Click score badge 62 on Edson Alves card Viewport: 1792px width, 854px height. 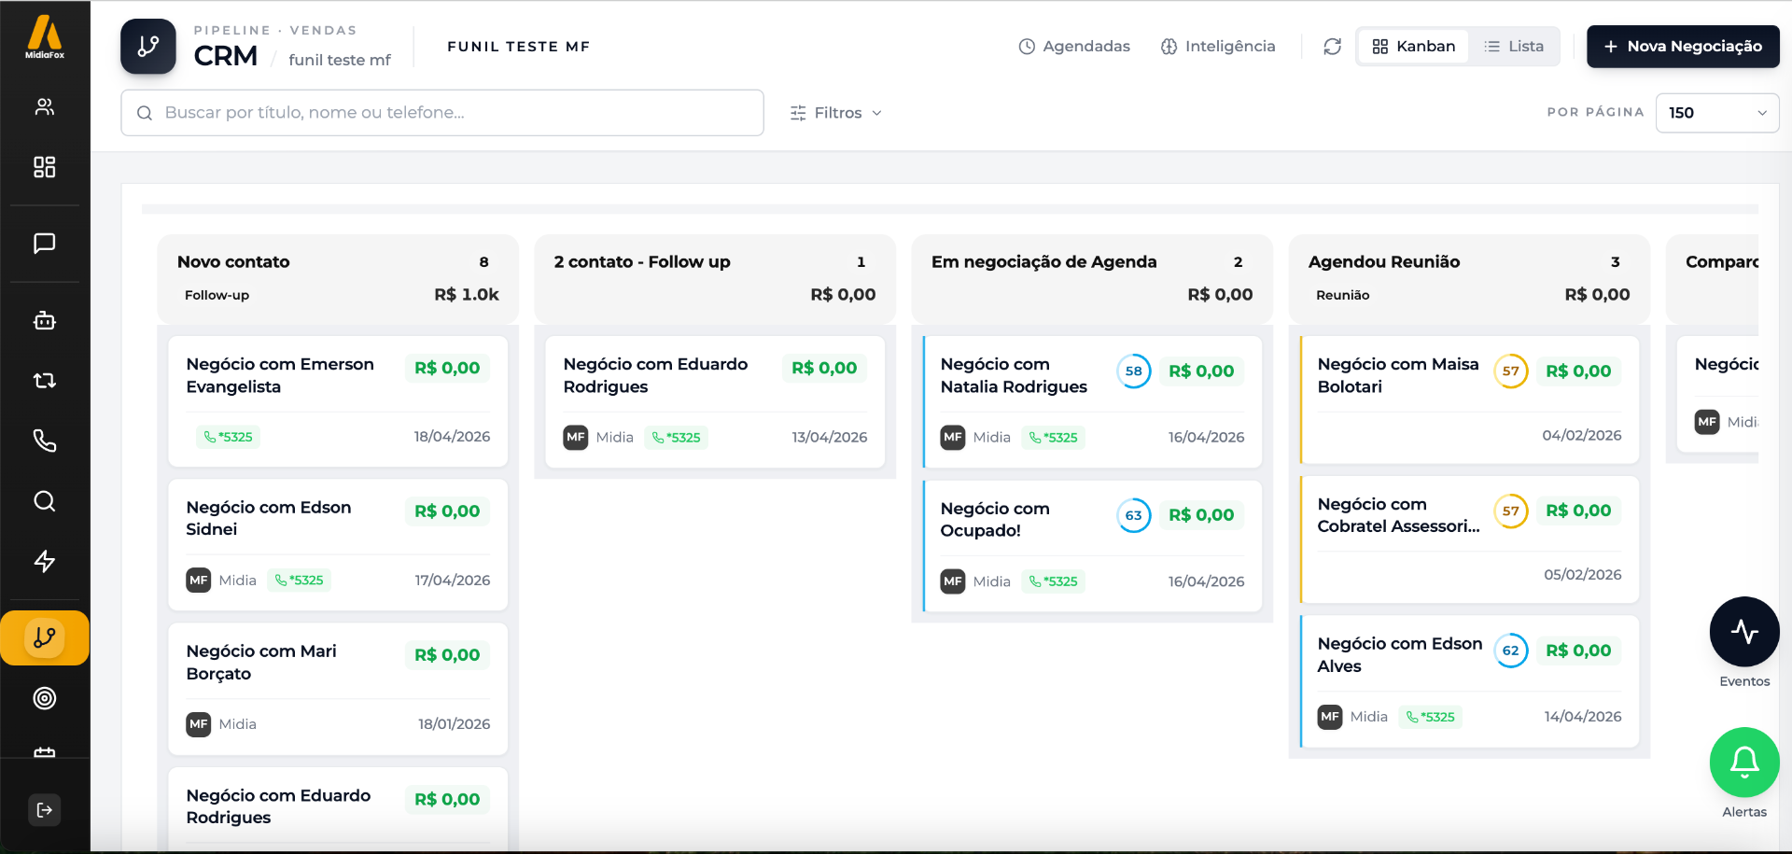click(1511, 651)
